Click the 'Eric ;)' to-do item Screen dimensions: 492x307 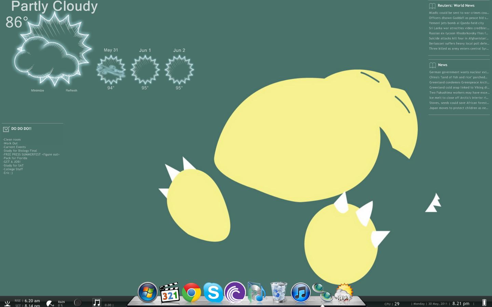pos(8,173)
